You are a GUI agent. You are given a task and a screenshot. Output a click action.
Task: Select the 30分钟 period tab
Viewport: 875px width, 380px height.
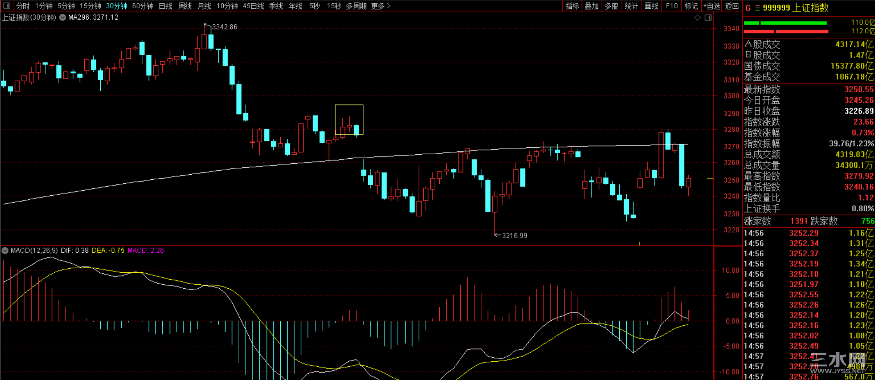coord(117,6)
